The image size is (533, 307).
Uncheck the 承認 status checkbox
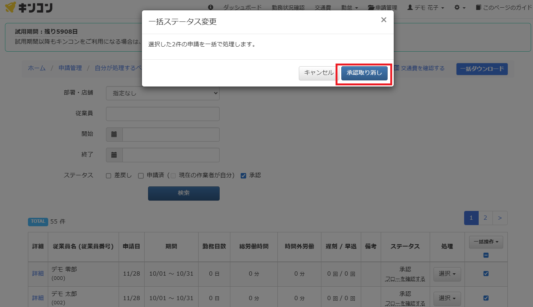pos(243,176)
